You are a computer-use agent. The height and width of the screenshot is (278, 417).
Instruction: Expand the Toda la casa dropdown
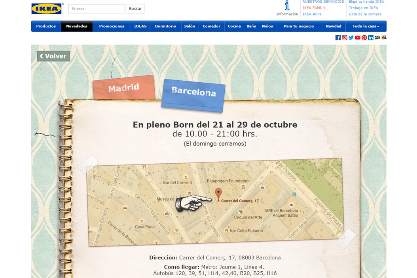click(x=366, y=26)
